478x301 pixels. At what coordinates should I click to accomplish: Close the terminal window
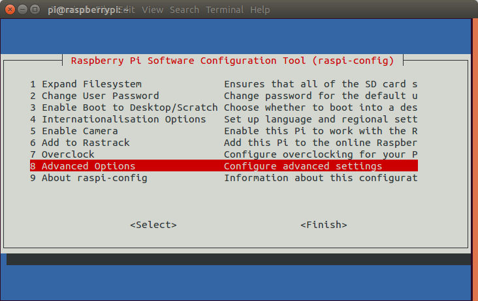point(8,10)
